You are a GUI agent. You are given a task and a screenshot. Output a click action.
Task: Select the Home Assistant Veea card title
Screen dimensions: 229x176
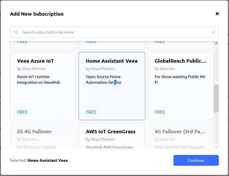pyautogui.click(x=112, y=61)
